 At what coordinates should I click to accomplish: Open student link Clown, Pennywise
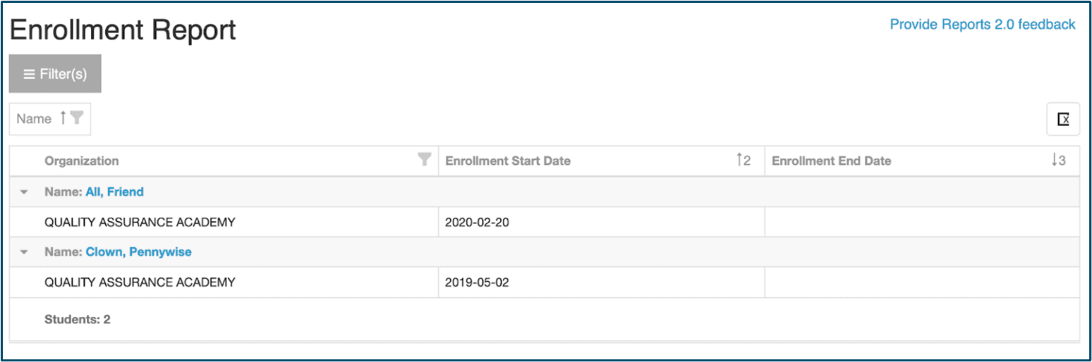pyautogui.click(x=138, y=252)
